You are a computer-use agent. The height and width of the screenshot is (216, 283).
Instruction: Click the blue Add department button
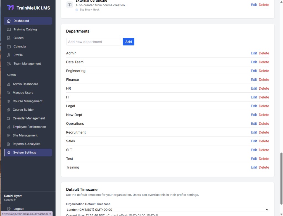[x=129, y=42]
